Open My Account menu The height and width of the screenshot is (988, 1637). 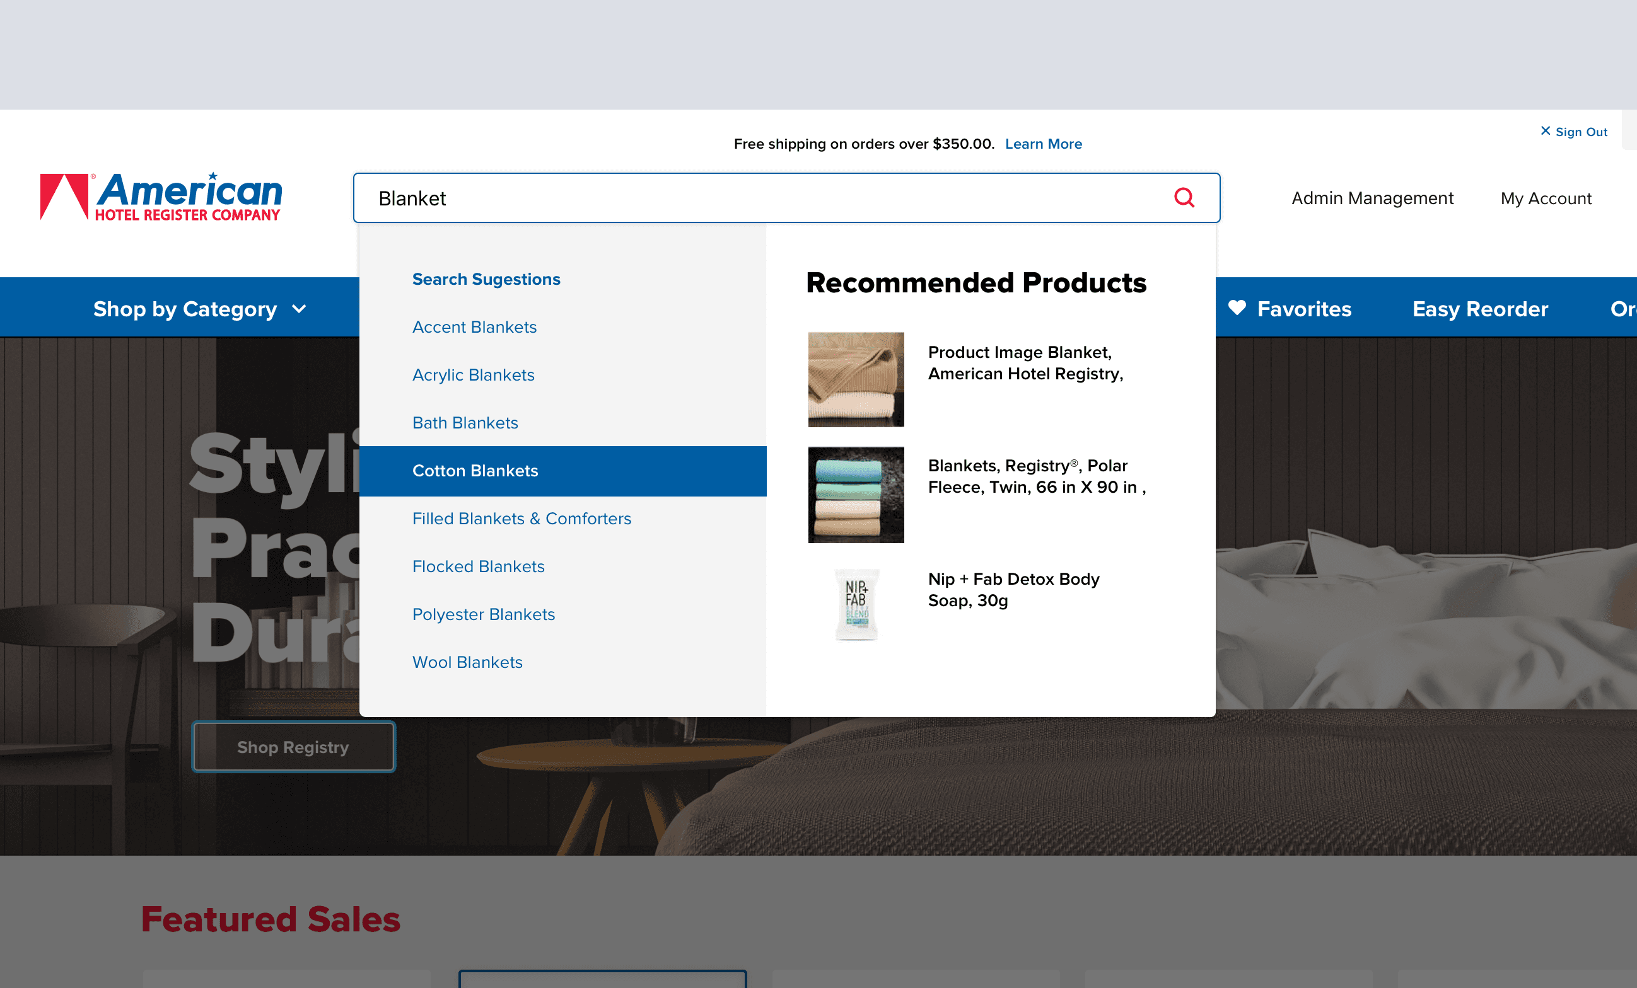1546,198
